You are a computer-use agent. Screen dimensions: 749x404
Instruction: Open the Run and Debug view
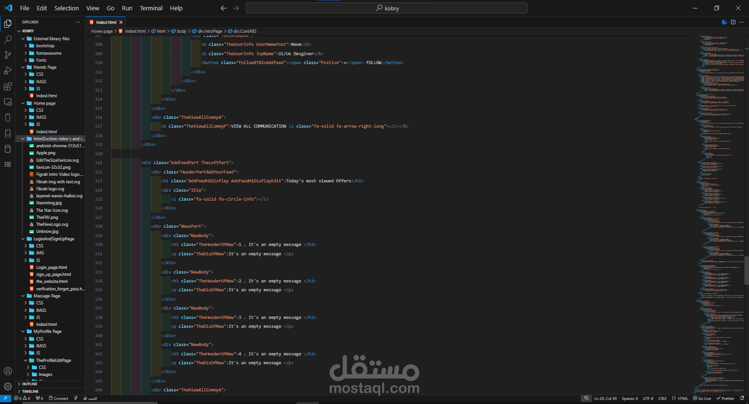coord(7,71)
